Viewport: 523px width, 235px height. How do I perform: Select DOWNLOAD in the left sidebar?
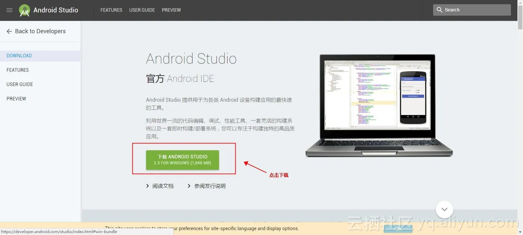tap(40, 56)
